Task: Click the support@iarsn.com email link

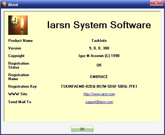Action: pyautogui.click(x=99, y=102)
